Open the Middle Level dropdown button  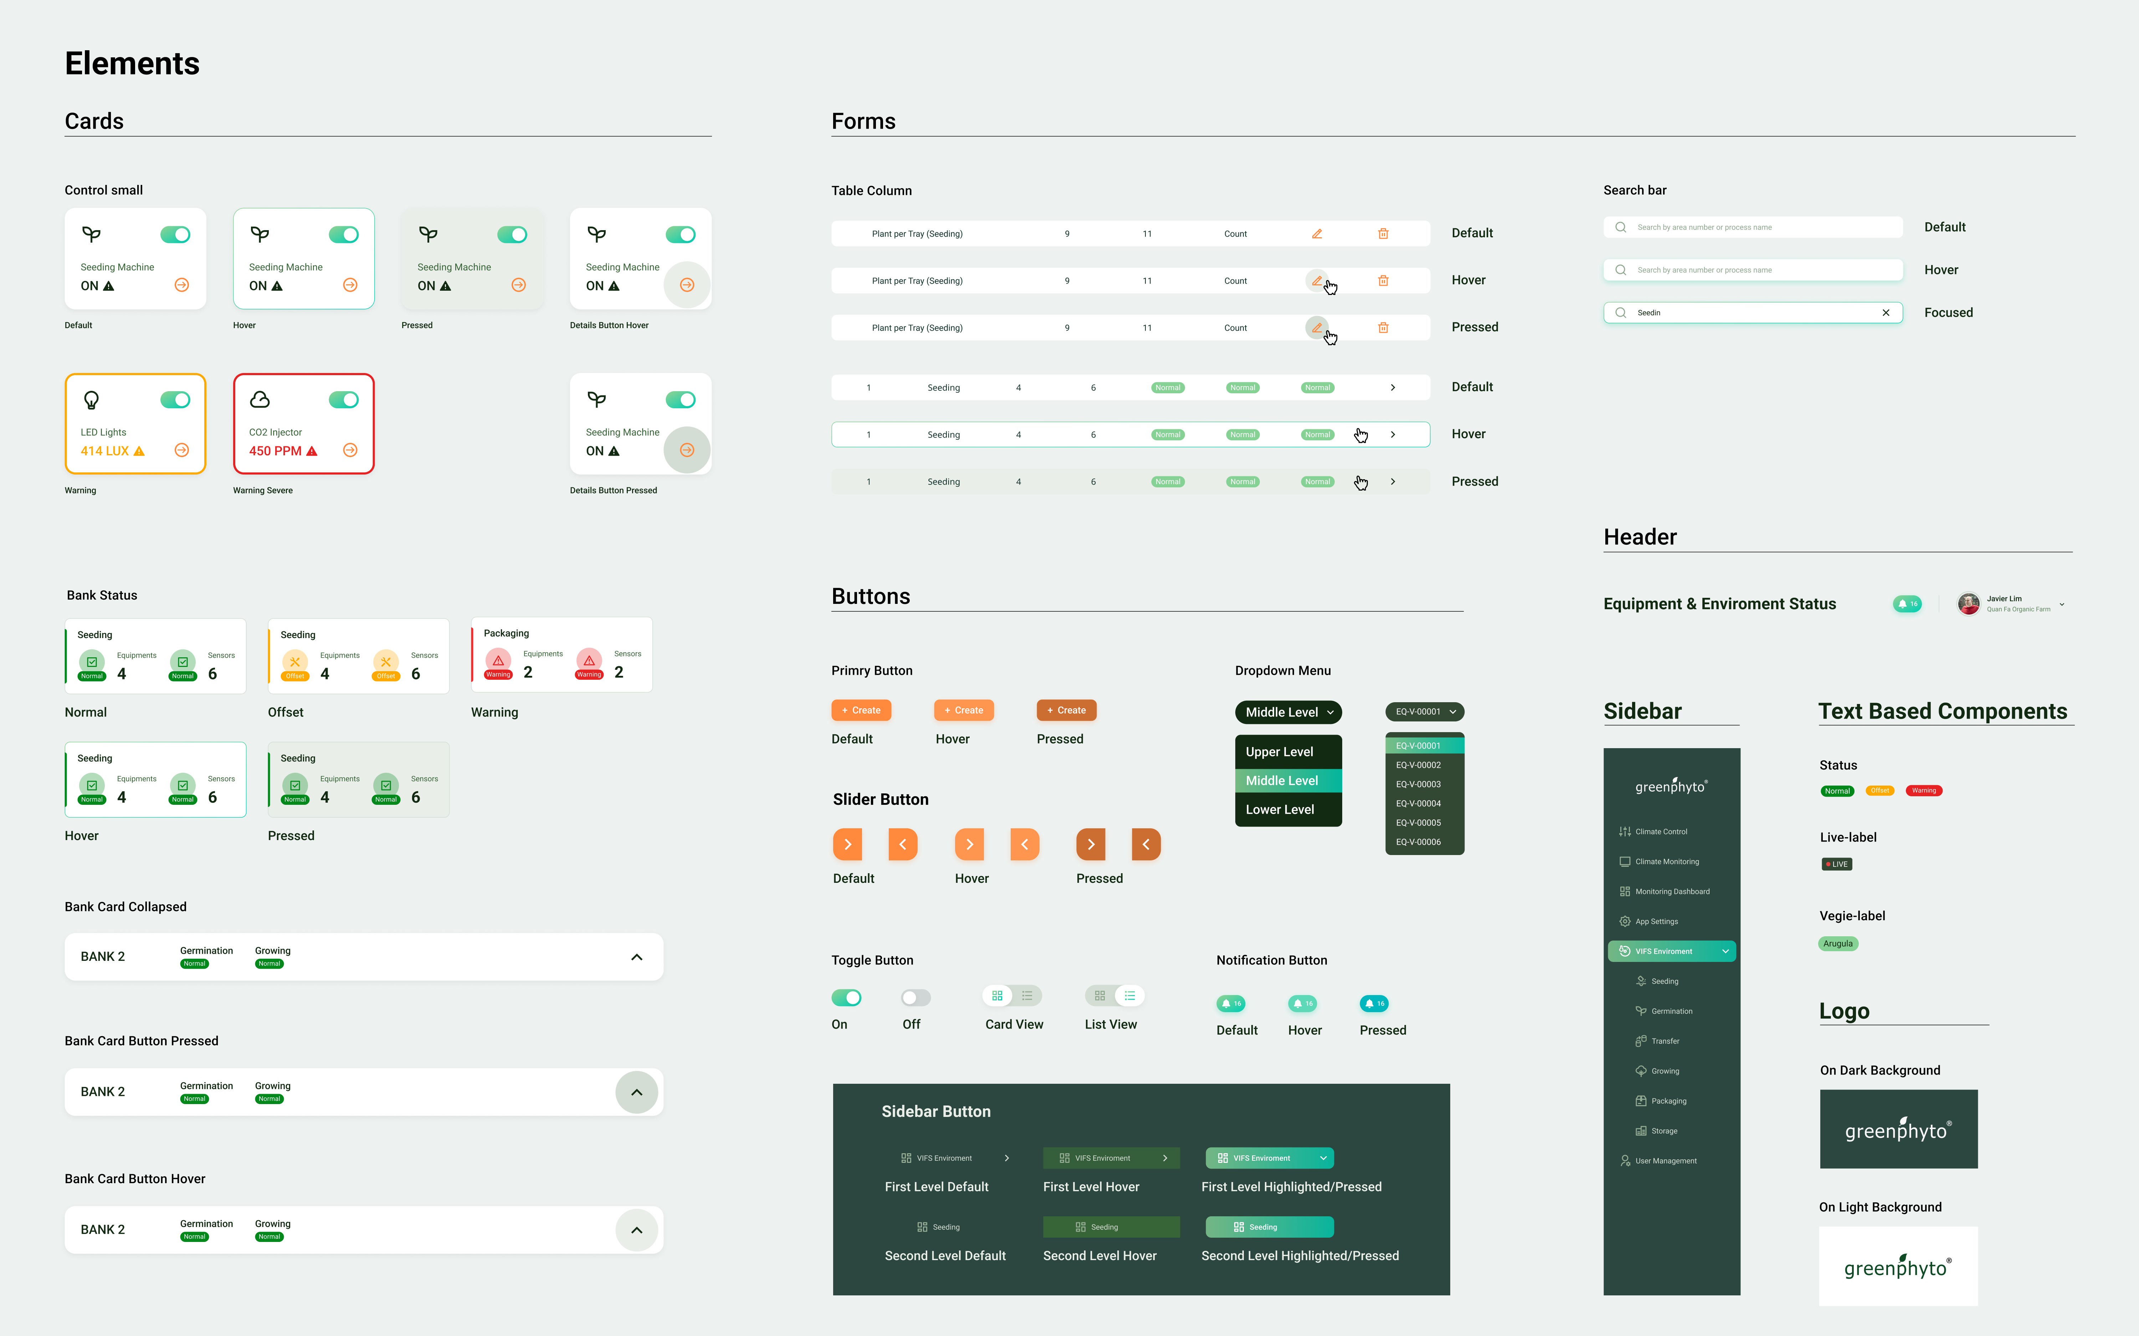(x=1289, y=712)
